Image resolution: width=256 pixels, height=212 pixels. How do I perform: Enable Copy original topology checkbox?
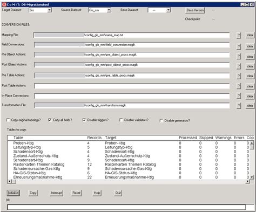8,120
